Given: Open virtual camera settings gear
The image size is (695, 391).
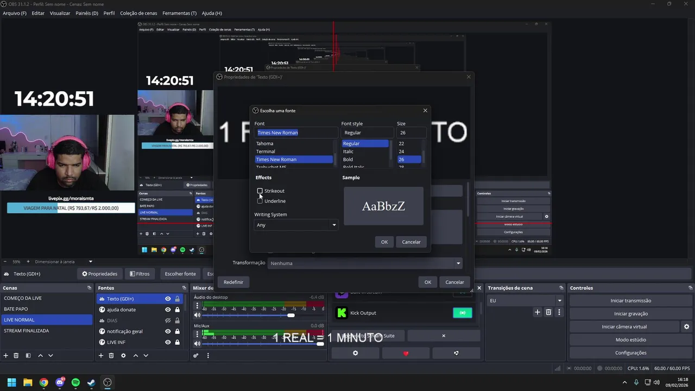Looking at the screenshot, I should 686,326.
